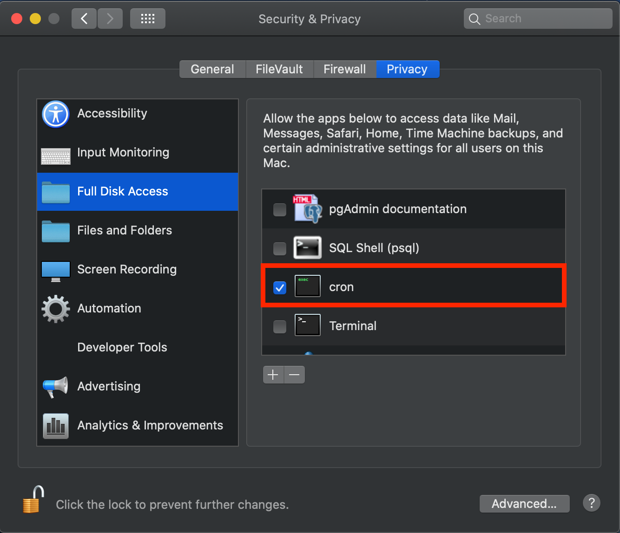620x533 pixels.
Task: Uncheck the cron checkbox
Action: [x=280, y=288]
